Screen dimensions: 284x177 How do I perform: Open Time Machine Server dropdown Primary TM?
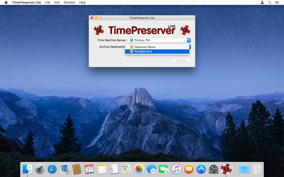(x=159, y=40)
